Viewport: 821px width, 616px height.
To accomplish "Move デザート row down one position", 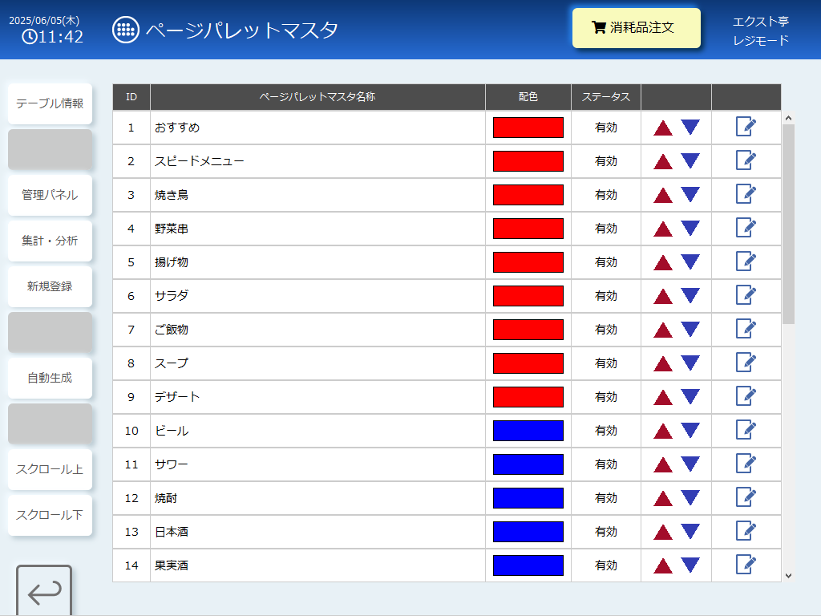I will point(690,396).
